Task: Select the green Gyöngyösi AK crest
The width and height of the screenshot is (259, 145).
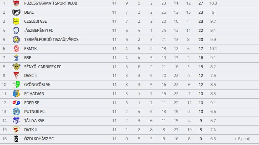Action: click(x=16, y=84)
